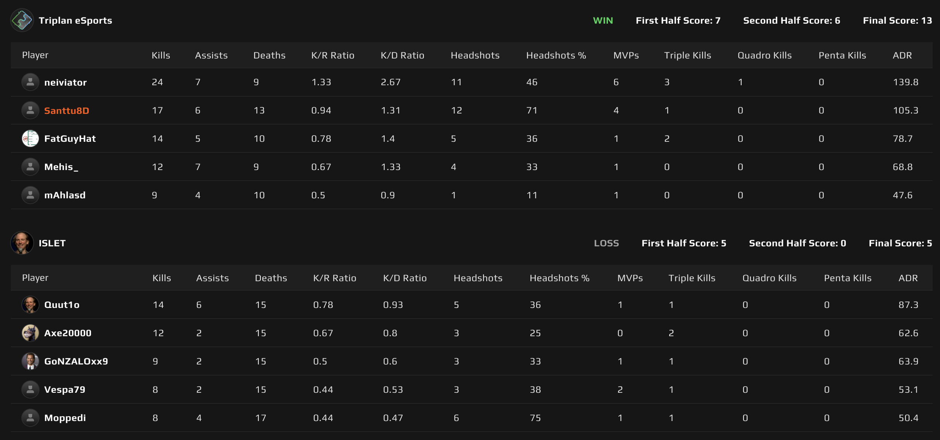
Task: Open neiviator's player profile
Action: click(x=65, y=82)
